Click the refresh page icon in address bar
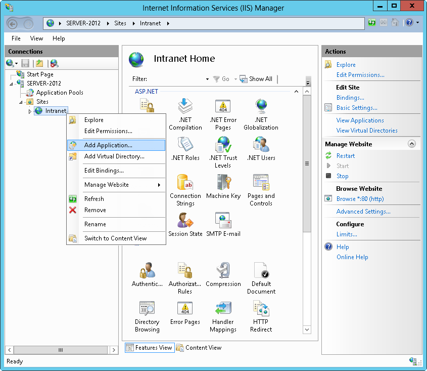 coord(372,23)
